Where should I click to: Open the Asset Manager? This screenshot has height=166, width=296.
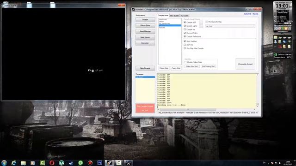145,31
